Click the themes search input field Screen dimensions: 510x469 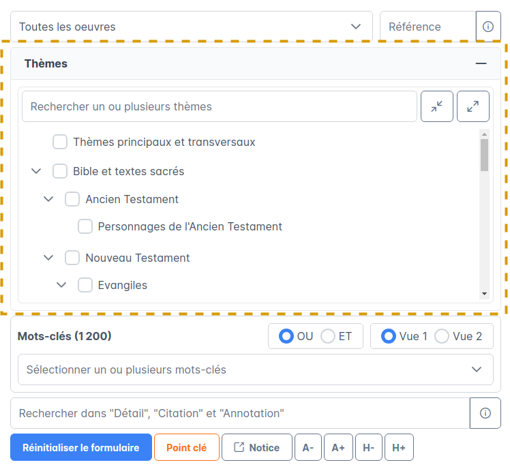click(x=219, y=106)
